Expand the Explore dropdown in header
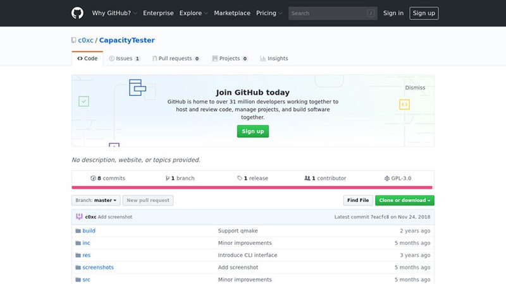Viewport: 506px width, 284px height. 194,13
